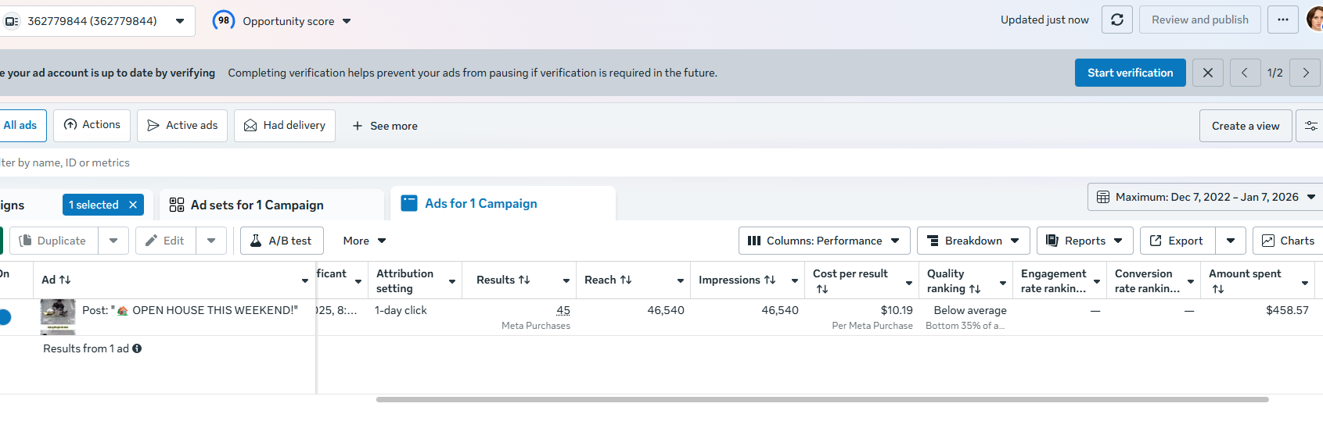Expand the Opportunity score dropdown

[x=347, y=21]
